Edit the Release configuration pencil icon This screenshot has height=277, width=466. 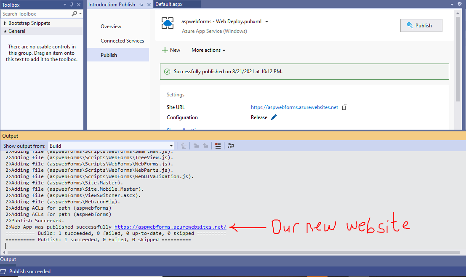point(274,117)
